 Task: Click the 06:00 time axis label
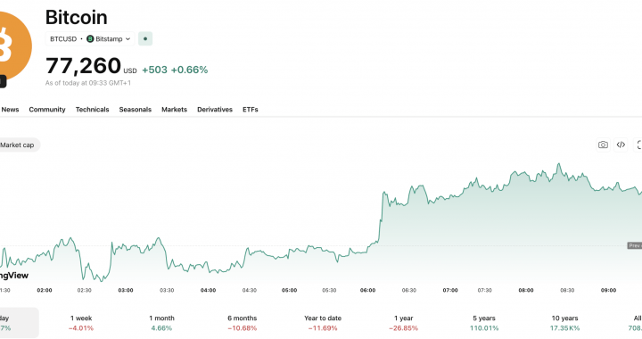(x=367, y=290)
